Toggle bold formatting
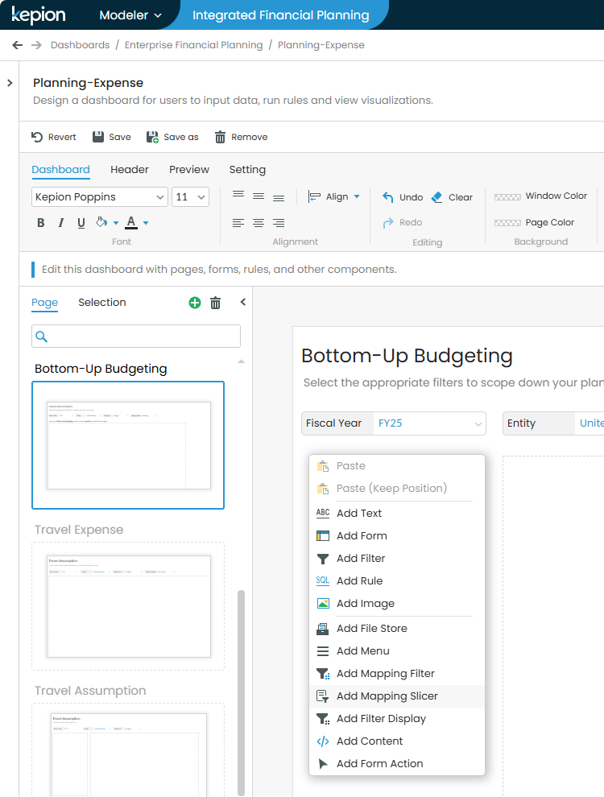Screen dimensions: 604x797 click(41, 223)
